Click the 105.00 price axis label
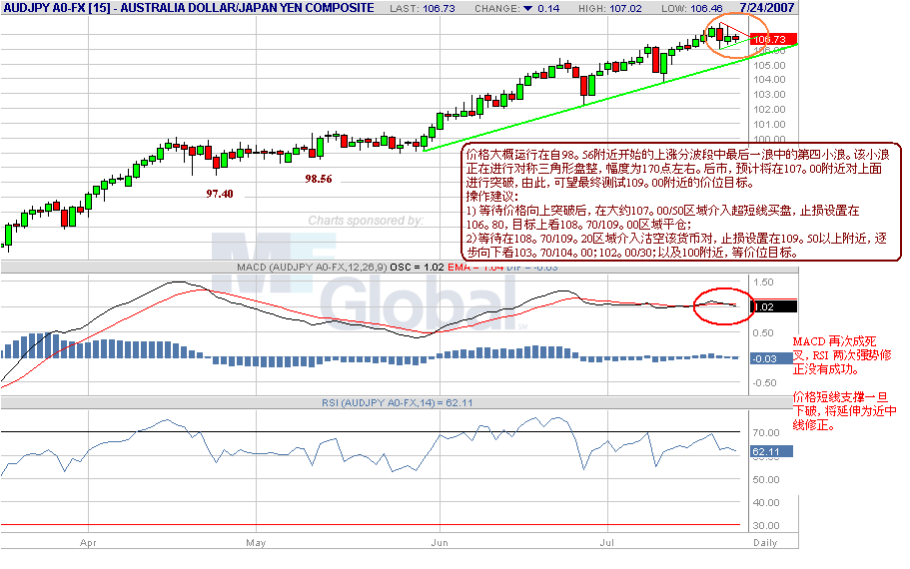Viewport: 910px width, 569px height. click(769, 65)
